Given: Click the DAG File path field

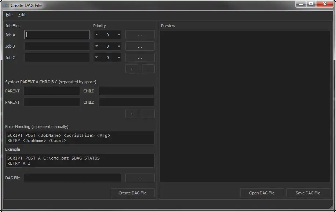Looking at the screenshot, I should 73,178.
